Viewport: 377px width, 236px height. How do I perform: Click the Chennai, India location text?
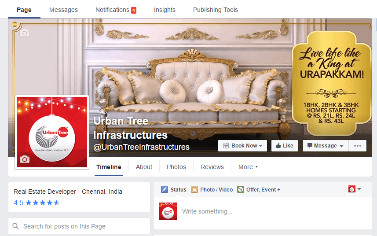(102, 192)
